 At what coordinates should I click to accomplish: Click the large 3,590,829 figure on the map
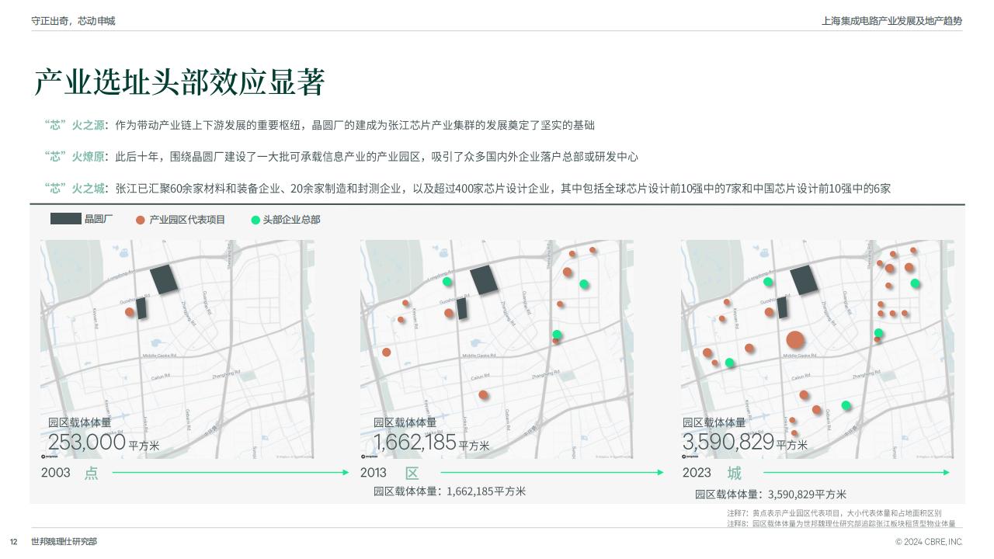[x=728, y=442]
